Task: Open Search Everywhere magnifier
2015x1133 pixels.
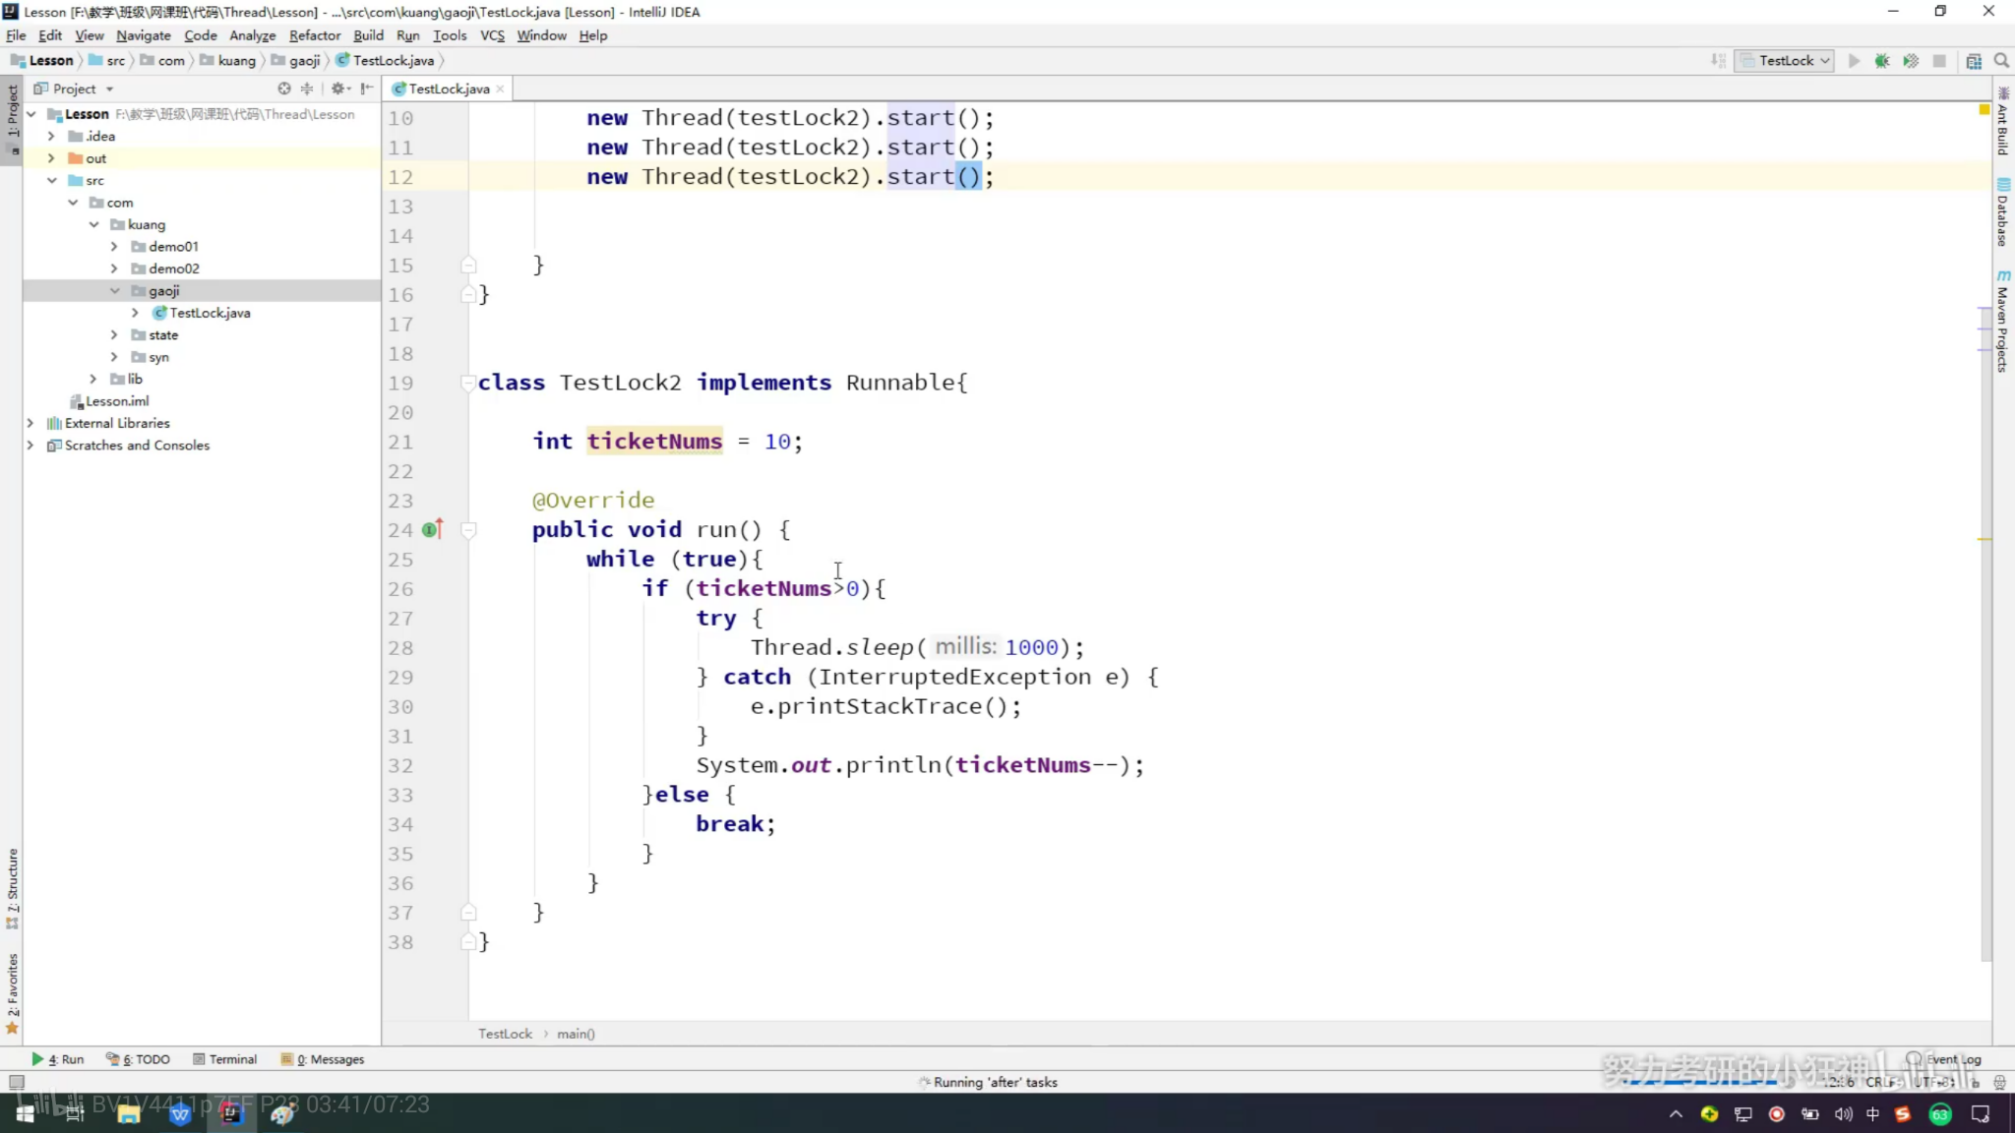Action: [2001, 61]
